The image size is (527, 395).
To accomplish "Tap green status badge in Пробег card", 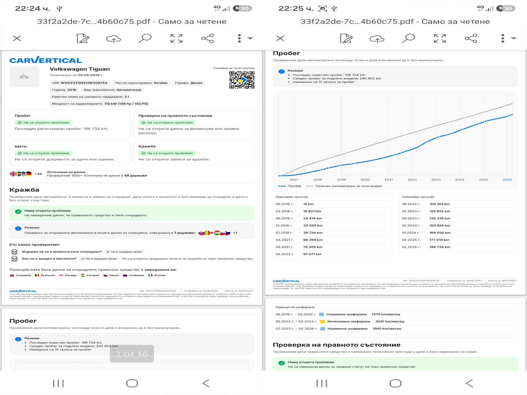I will 43,122.
